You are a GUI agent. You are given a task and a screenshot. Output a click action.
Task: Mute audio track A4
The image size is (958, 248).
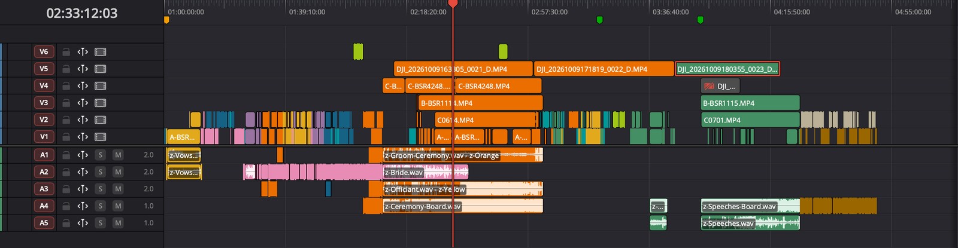pos(118,206)
